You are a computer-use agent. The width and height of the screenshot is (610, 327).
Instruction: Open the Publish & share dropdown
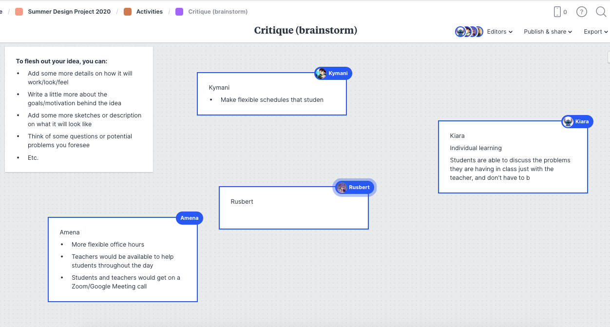point(548,32)
